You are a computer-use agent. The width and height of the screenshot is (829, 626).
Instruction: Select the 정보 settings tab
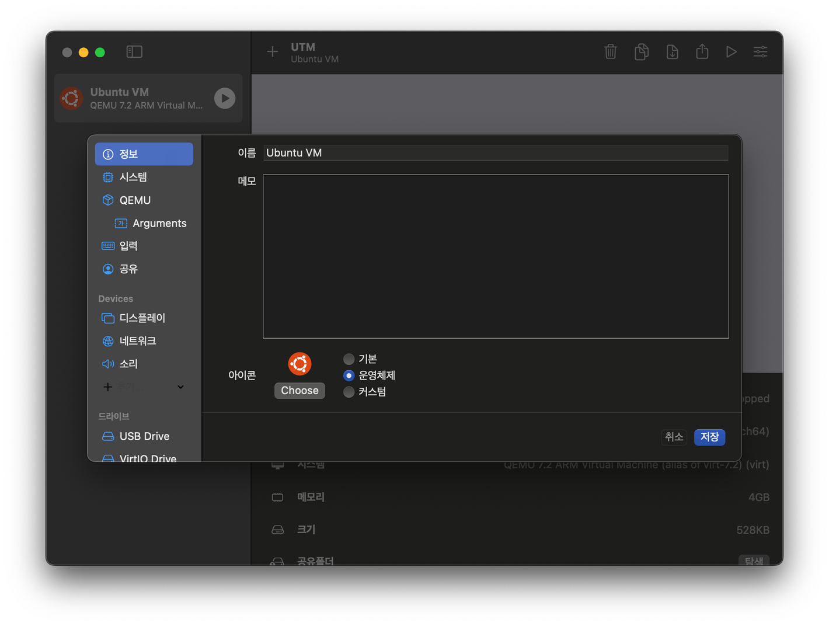[x=144, y=154]
